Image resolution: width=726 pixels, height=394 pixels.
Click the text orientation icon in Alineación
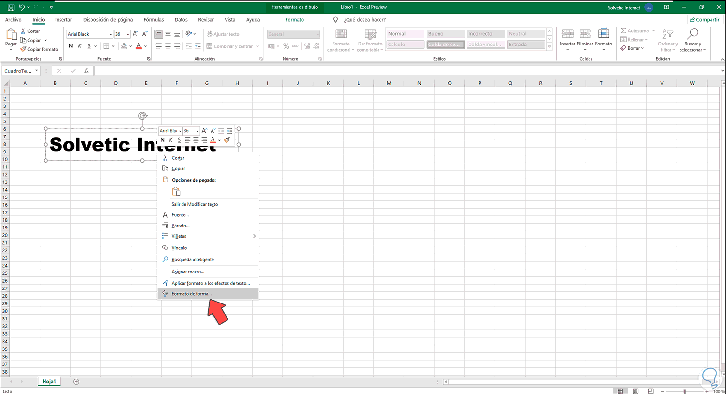point(189,34)
